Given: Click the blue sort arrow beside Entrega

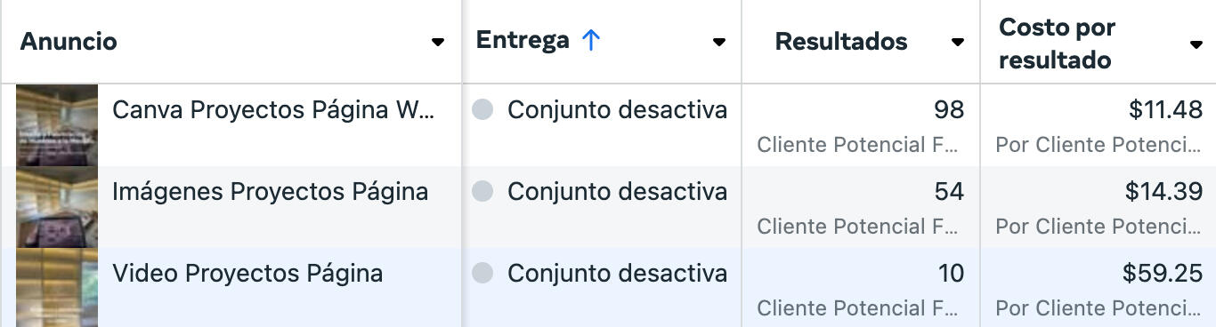Looking at the screenshot, I should click(x=591, y=41).
